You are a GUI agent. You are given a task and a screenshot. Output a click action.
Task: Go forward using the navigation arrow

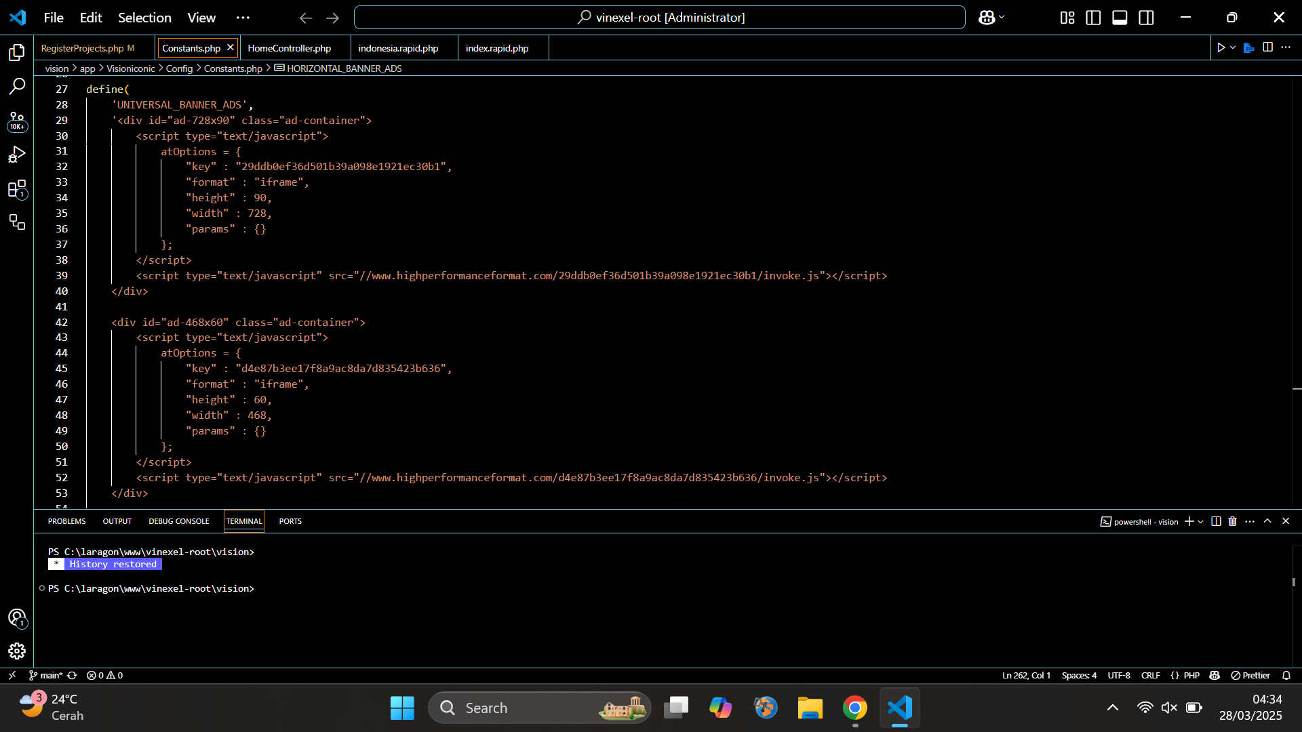pos(332,18)
